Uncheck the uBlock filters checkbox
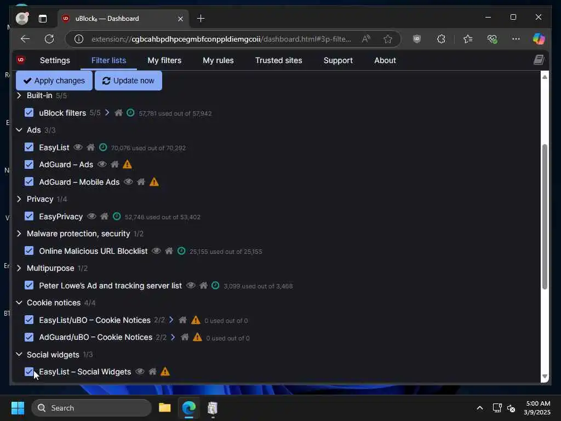Image resolution: width=561 pixels, height=421 pixels. pyautogui.click(x=29, y=113)
